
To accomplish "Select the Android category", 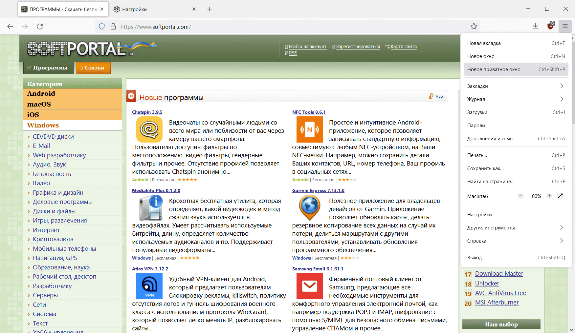I will [73, 93].
